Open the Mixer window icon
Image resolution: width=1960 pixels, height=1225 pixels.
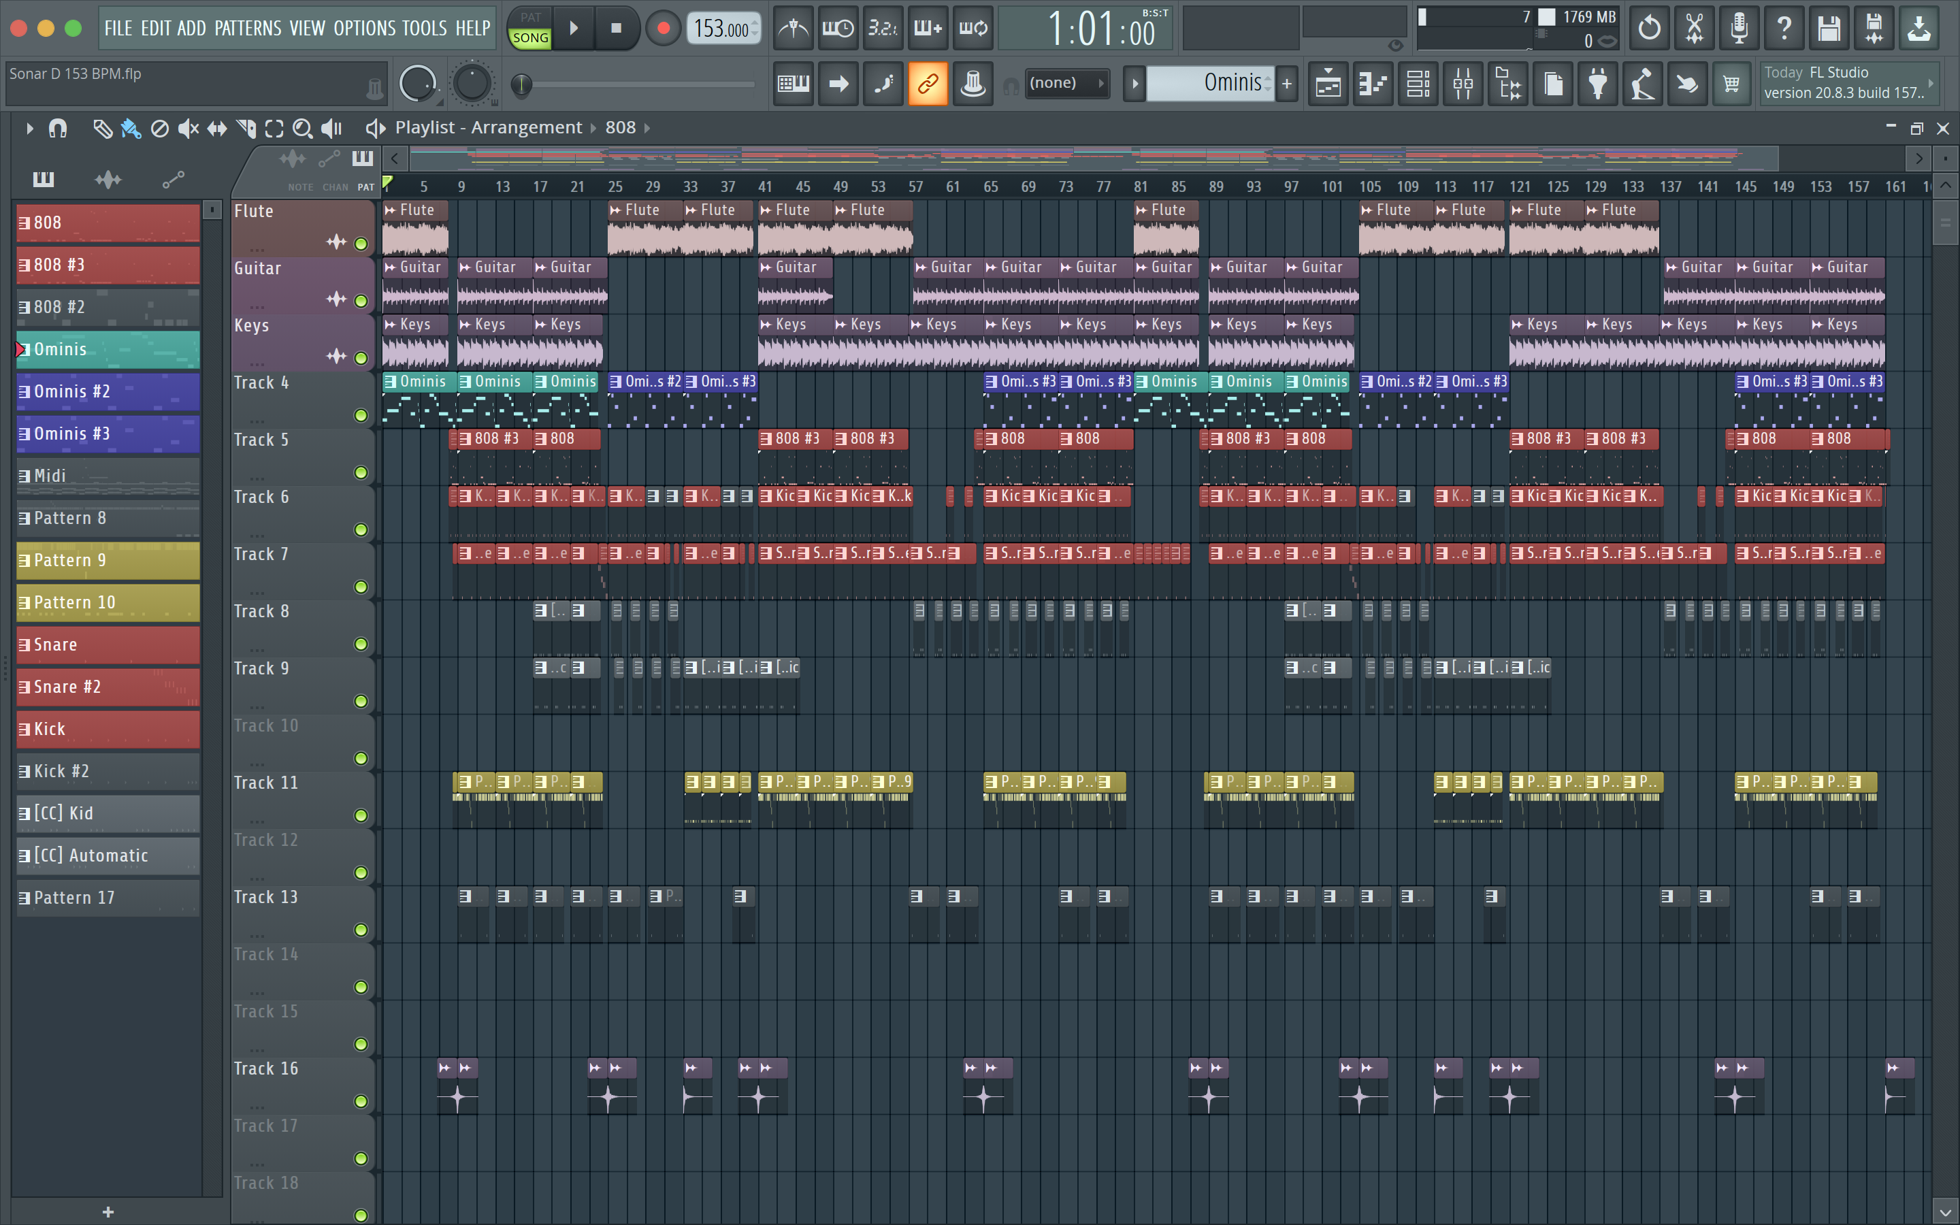point(1463,84)
